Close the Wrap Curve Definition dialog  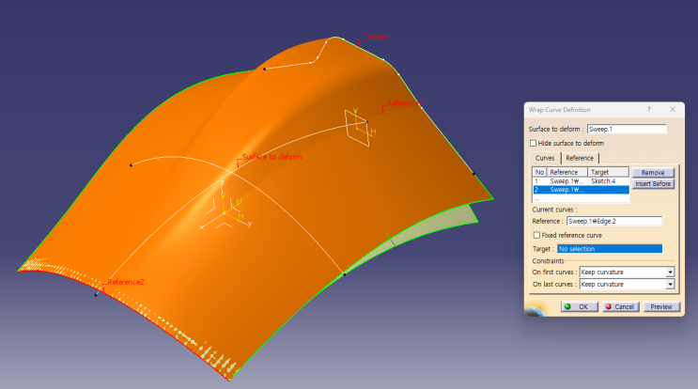673,110
